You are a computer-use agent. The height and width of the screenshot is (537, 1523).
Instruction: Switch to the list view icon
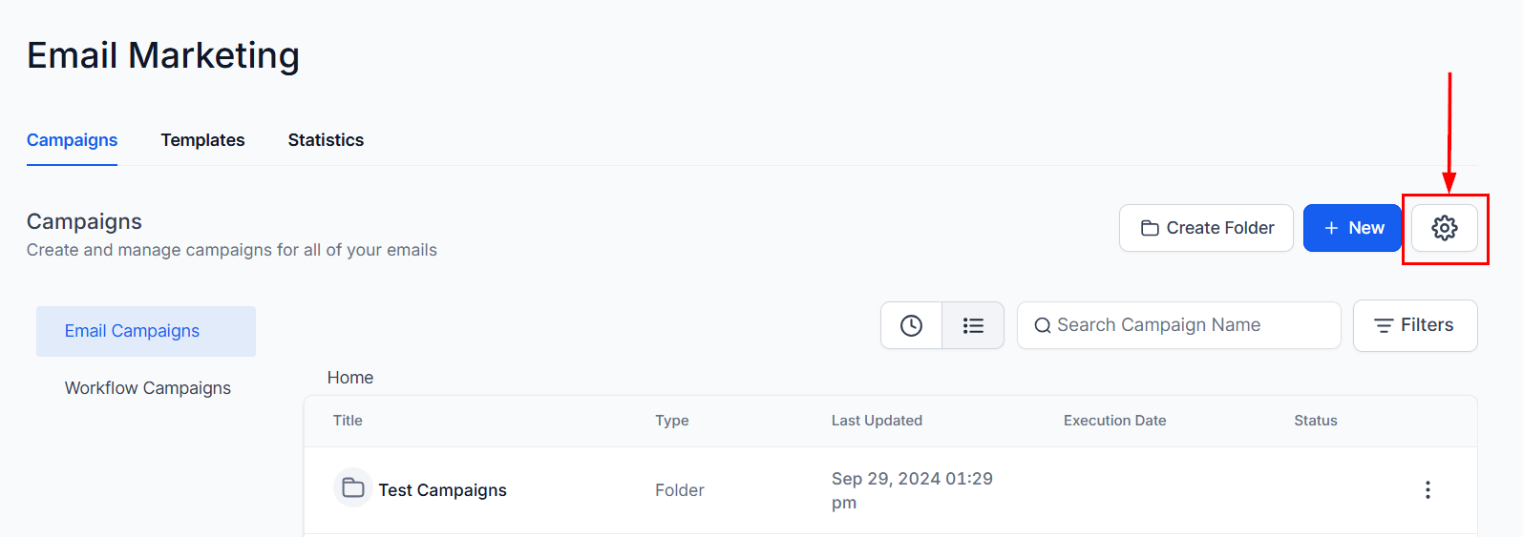[973, 325]
